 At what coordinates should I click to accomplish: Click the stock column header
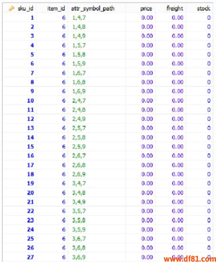coord(204,8)
